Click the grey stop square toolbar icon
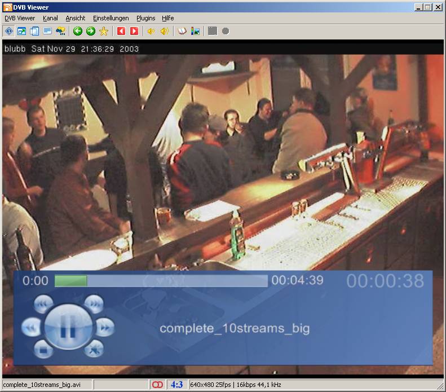The height and width of the screenshot is (392, 446). click(x=212, y=31)
